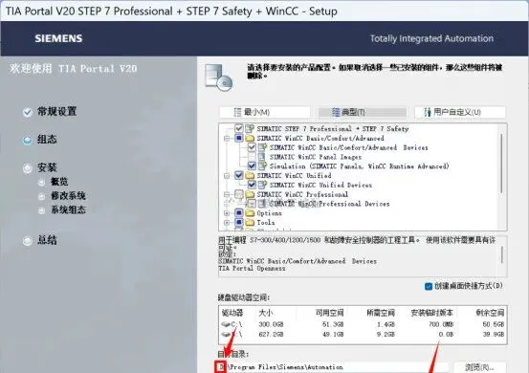
Task: Click the 可用空间 column header
Action: pos(330,313)
